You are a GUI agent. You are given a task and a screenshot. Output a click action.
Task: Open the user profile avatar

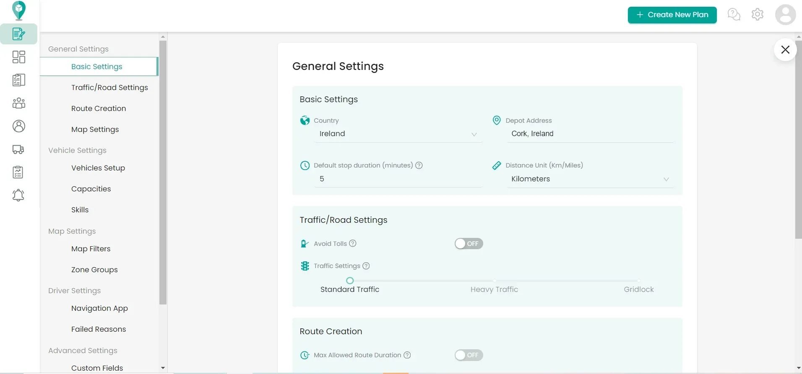coord(785,15)
